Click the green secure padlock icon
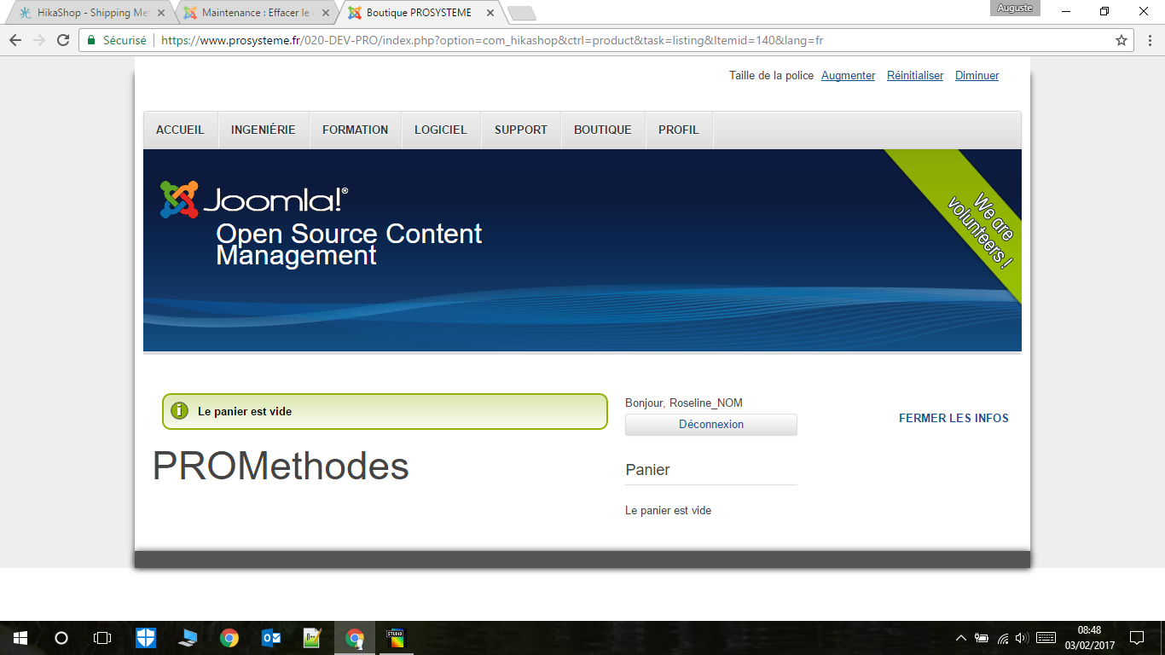1165x655 pixels. pyautogui.click(x=91, y=40)
